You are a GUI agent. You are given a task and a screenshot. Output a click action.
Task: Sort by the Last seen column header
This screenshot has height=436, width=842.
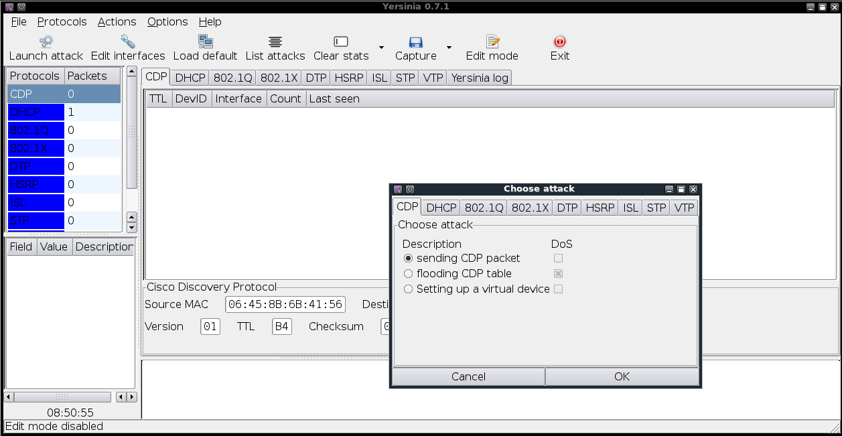tap(570, 98)
